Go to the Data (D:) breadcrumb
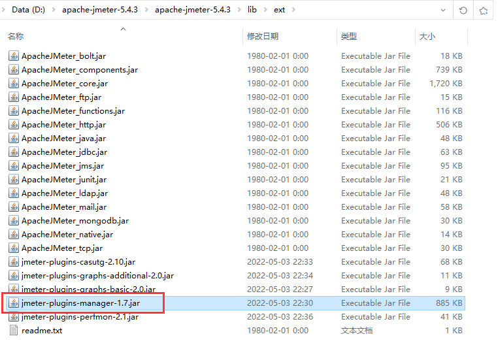This screenshot has width=498, height=347. tap(29, 10)
